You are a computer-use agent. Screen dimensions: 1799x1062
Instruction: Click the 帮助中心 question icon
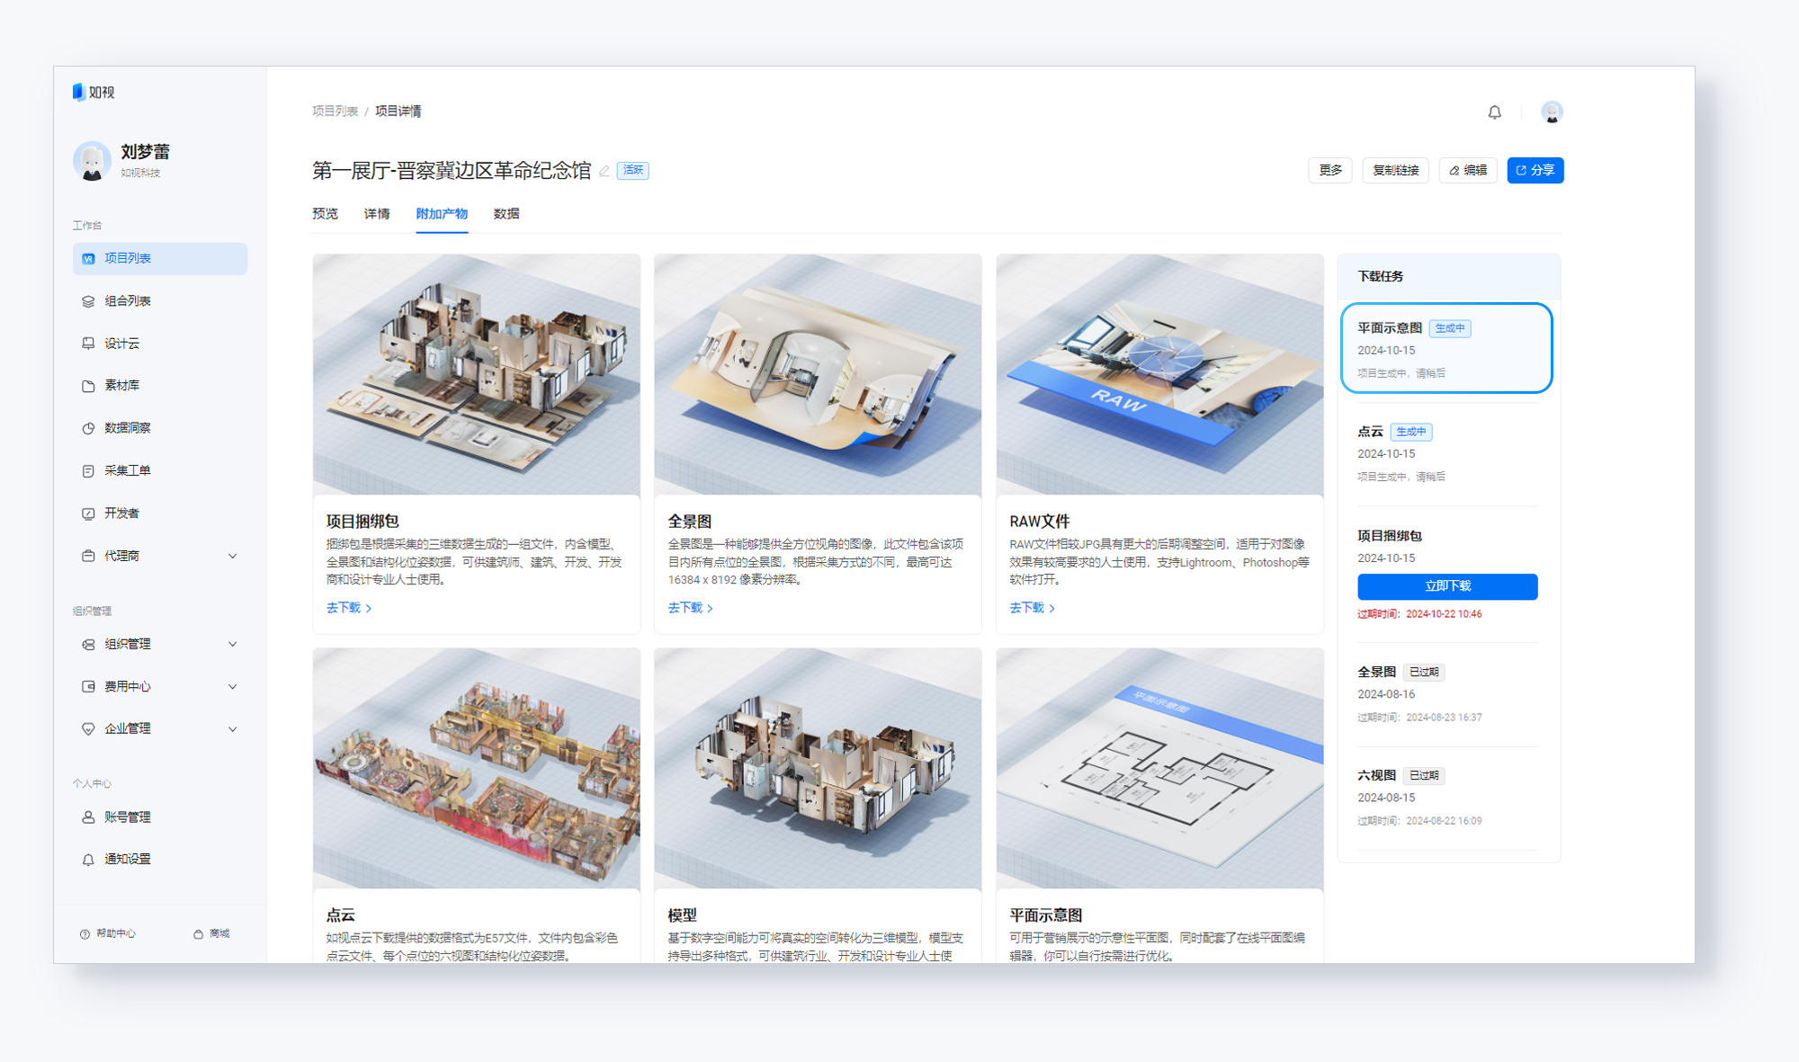(85, 934)
